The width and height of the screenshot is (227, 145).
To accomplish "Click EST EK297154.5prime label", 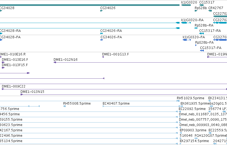I will tap(194, 141).
